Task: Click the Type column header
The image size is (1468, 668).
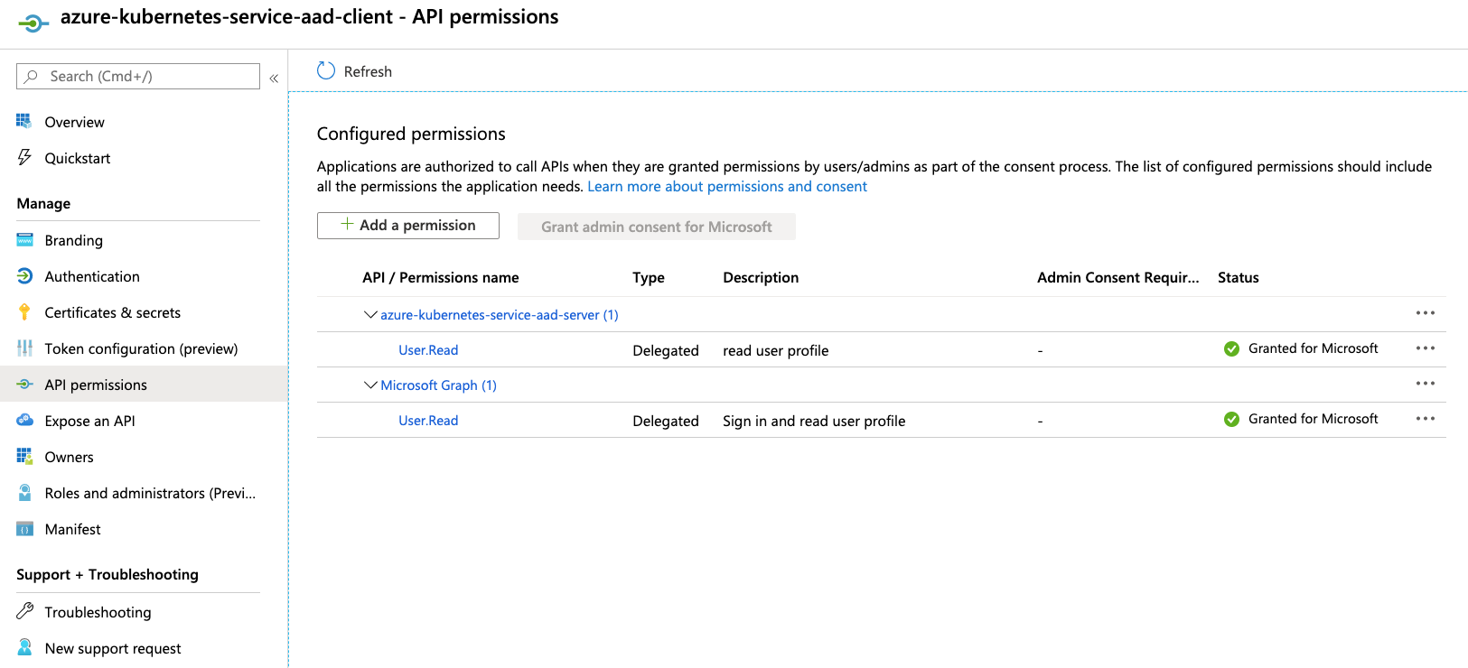Action: click(649, 277)
